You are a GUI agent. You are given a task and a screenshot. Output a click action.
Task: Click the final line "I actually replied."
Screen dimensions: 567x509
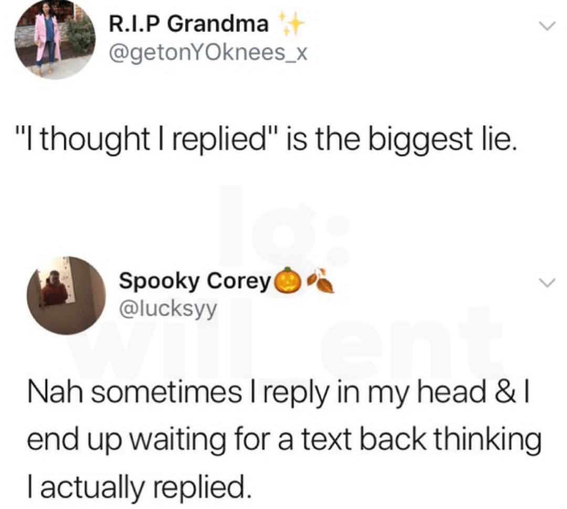click(139, 486)
